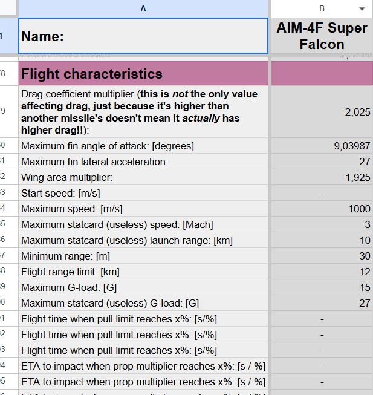
Task: Open the column B dropdown arrow
Action: [x=362, y=9]
